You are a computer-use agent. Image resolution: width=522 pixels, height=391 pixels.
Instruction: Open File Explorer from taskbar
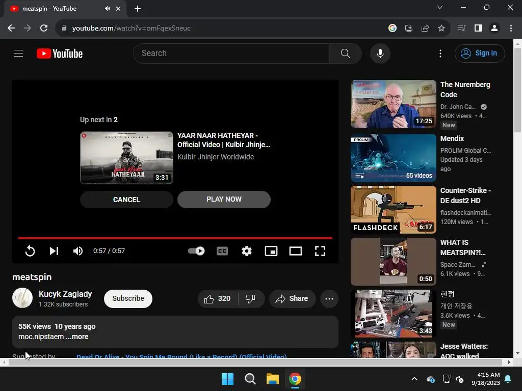point(272,379)
